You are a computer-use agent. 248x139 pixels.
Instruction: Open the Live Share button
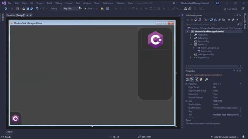[230, 9]
